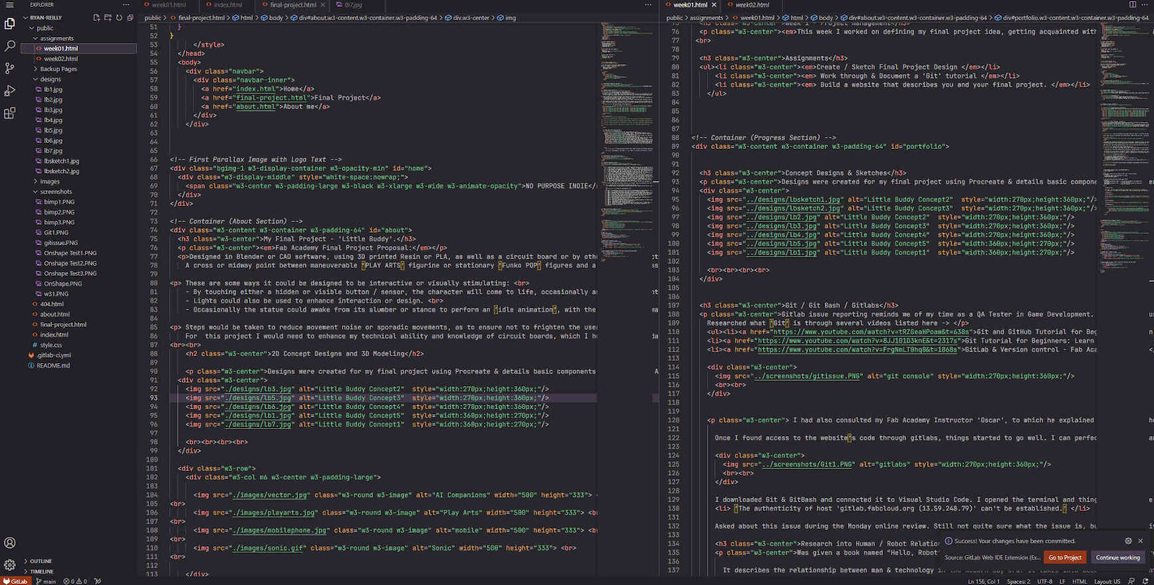Open the Search view in activity bar
Viewport: 1154px width, 585px height.
click(9, 46)
